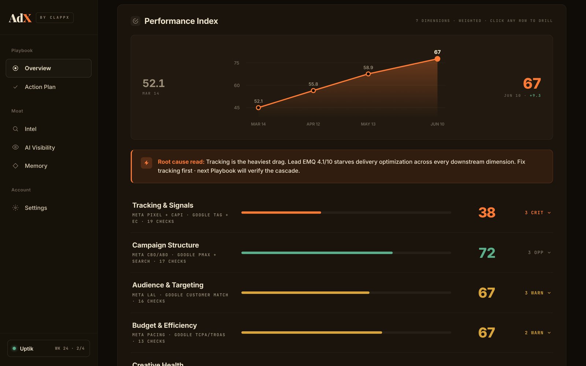This screenshot has height=366, width=586.
Task: Click the green Uptik status dot
Action: coord(14,348)
